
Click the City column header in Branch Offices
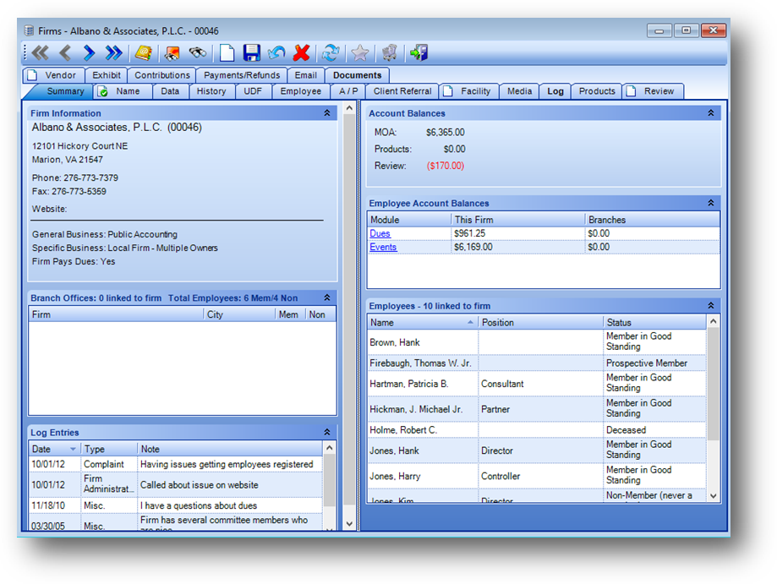click(238, 314)
